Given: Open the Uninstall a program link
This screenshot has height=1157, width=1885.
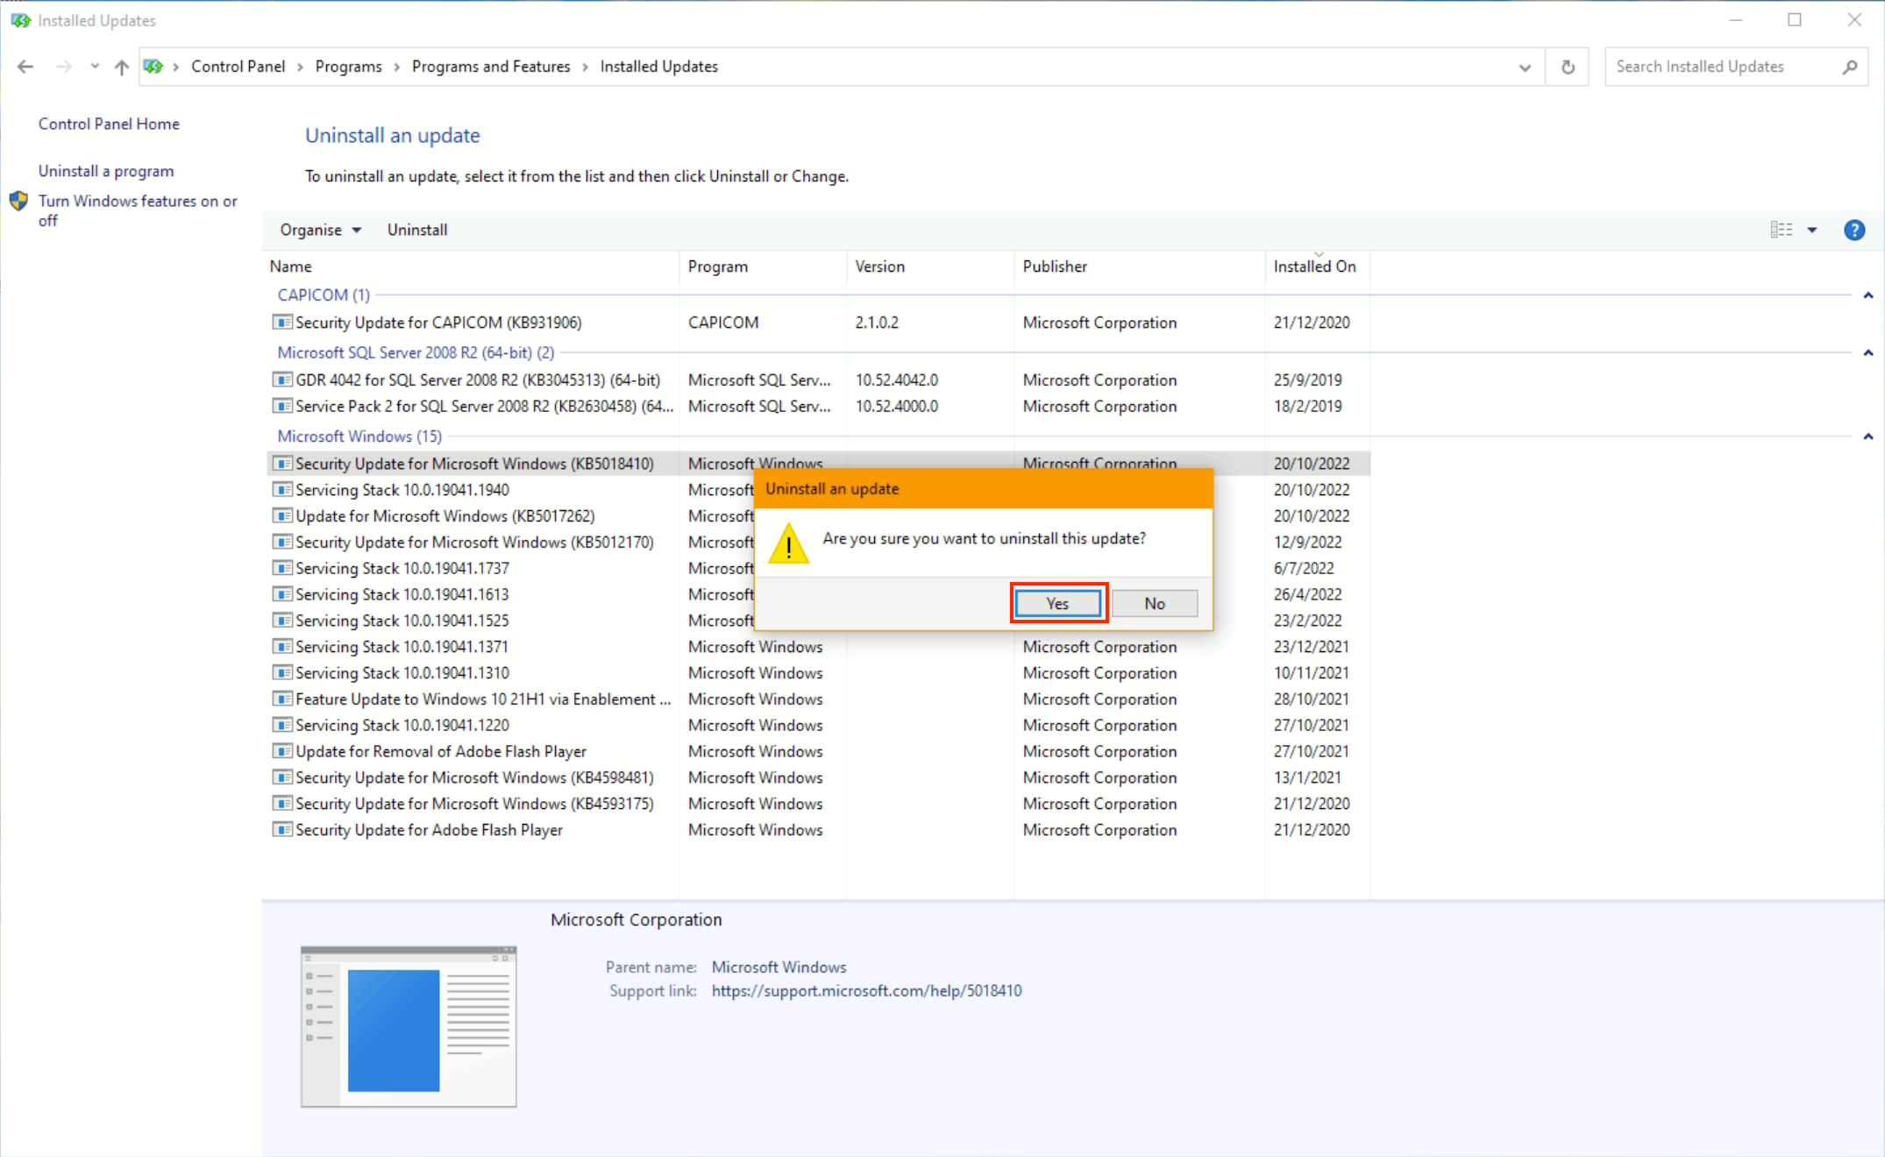Looking at the screenshot, I should point(106,171).
